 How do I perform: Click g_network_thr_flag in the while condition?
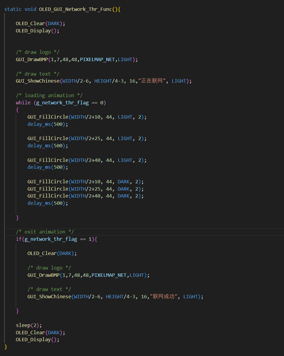(62, 102)
